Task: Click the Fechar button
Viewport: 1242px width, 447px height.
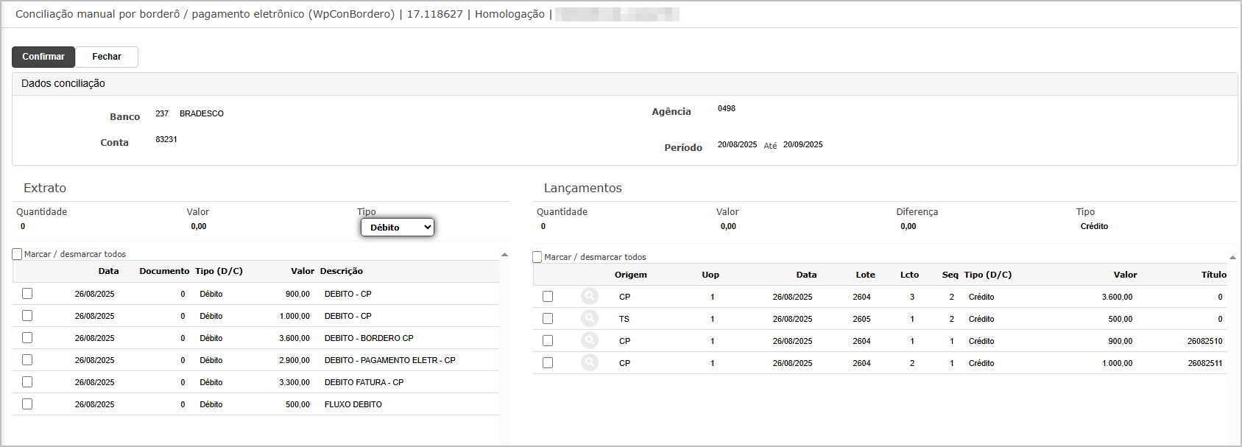Action: [x=107, y=57]
